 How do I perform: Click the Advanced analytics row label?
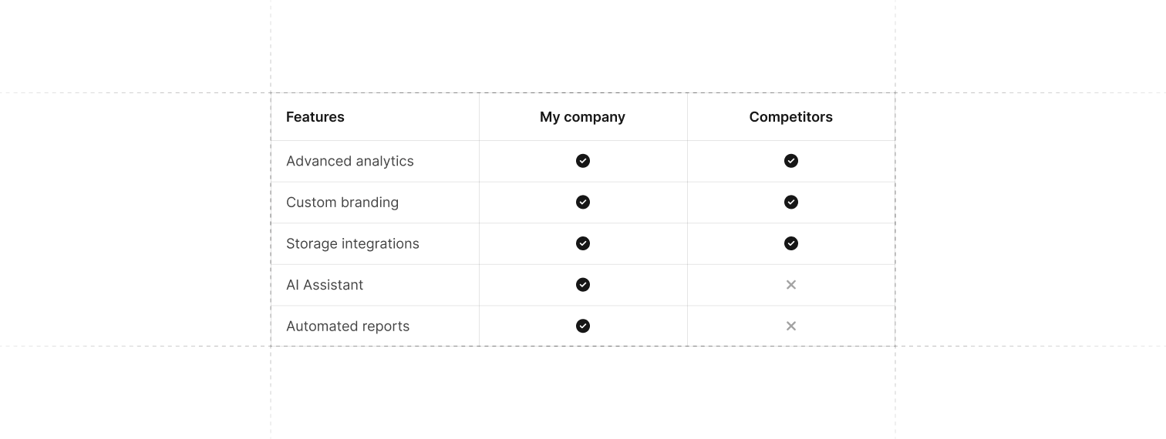(350, 161)
